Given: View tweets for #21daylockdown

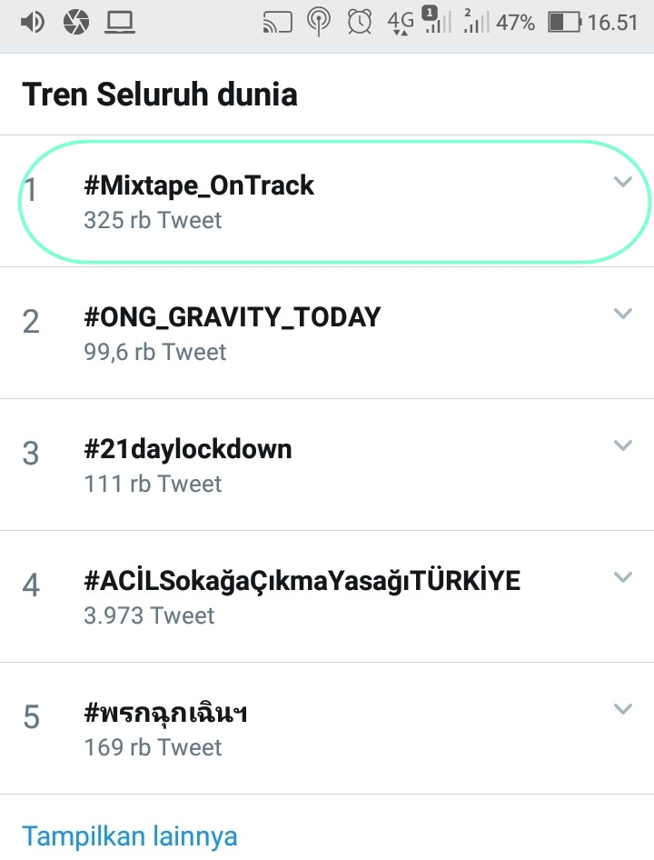Looking at the screenshot, I should (188, 449).
